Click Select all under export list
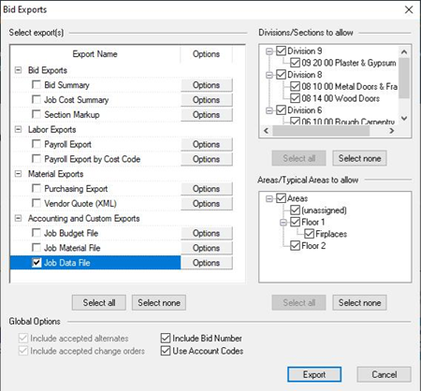 click(99, 302)
